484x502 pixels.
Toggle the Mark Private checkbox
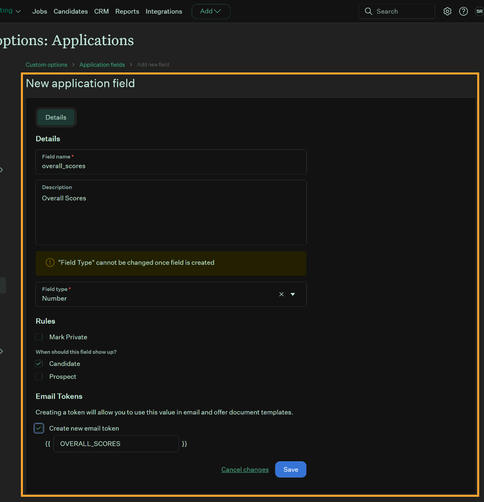[x=39, y=337]
